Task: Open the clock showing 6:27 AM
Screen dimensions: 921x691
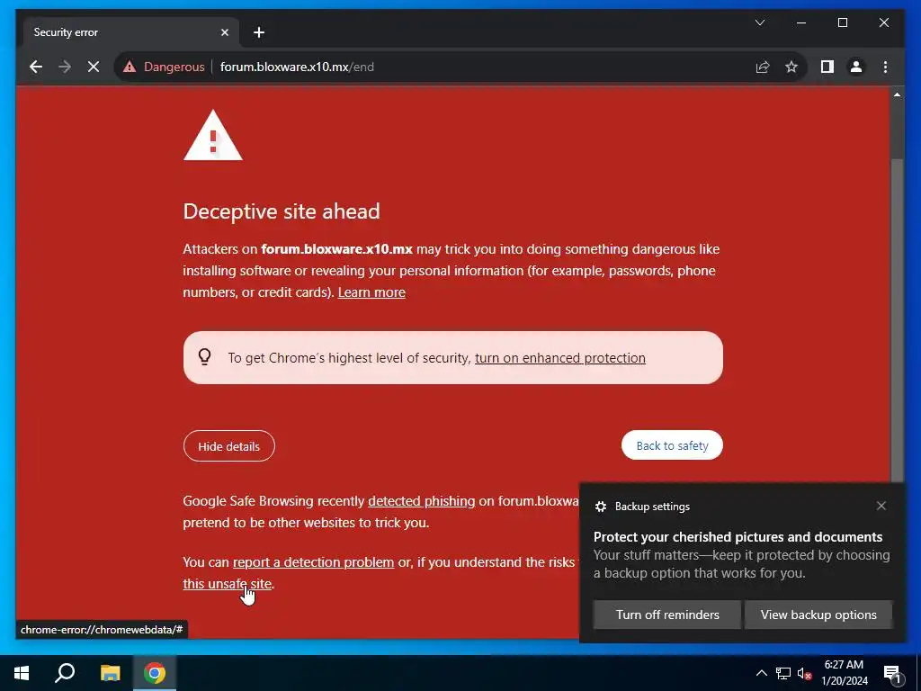Action: tap(844, 673)
